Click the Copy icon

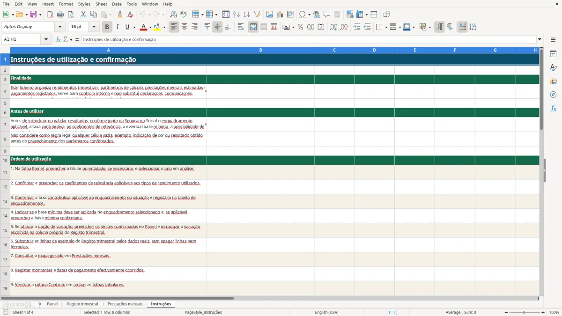[x=94, y=15]
